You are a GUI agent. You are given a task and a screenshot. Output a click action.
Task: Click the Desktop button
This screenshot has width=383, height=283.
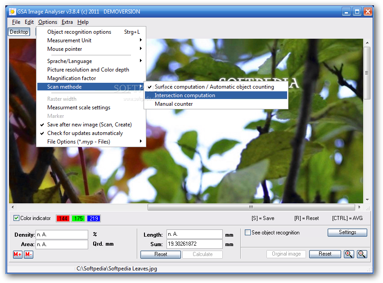19,32
